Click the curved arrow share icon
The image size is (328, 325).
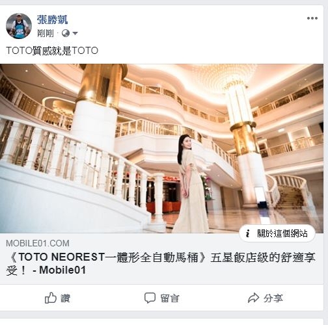[x=253, y=298]
